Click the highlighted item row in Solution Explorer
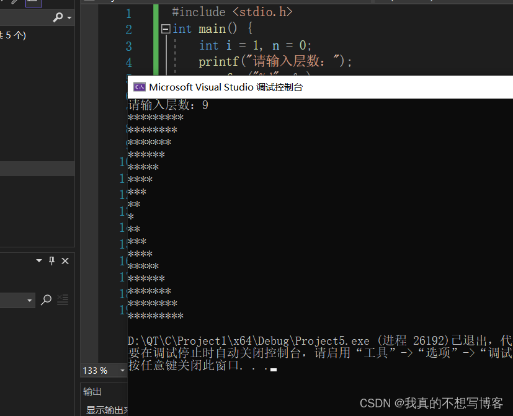This screenshot has height=416, width=513. (x=37, y=169)
